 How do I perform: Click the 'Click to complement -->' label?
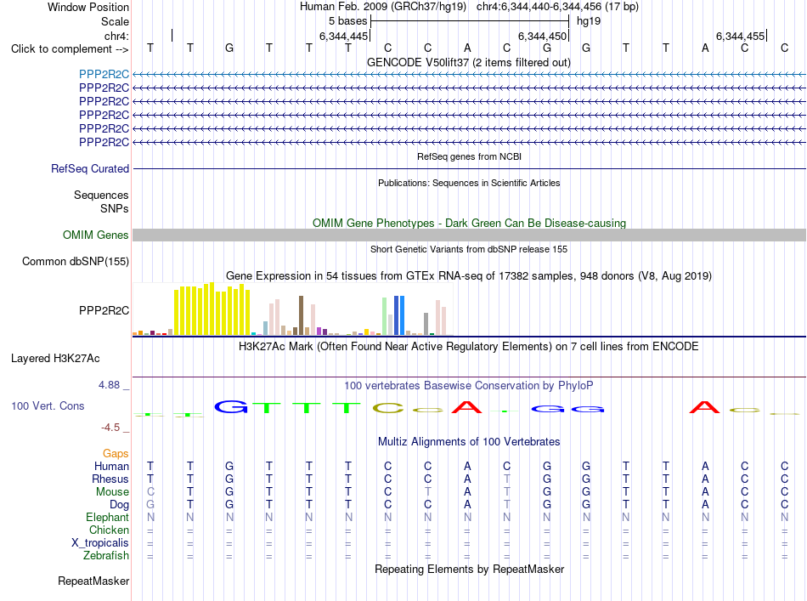click(x=70, y=49)
